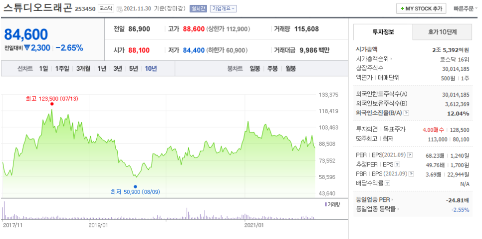Click the 실시간 real-time badge
Image resolution: width=482 pixels, height=239 pixels.
click(199, 8)
